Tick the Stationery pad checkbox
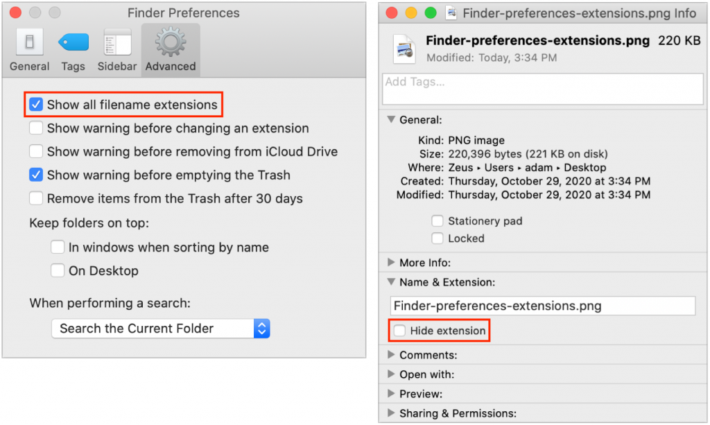This screenshot has height=425, width=710. click(438, 221)
